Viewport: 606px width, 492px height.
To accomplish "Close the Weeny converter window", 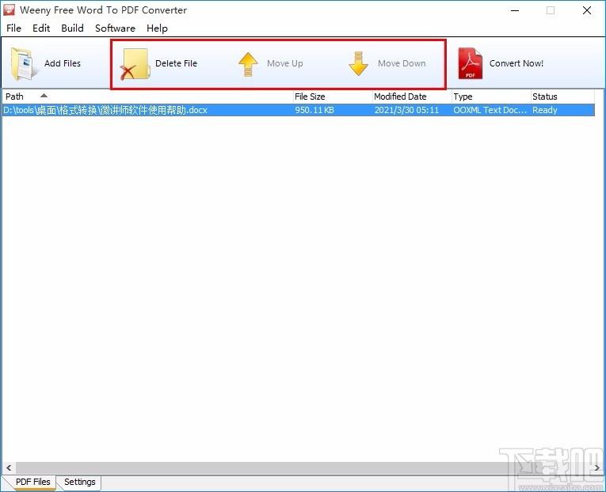I will 587,10.
